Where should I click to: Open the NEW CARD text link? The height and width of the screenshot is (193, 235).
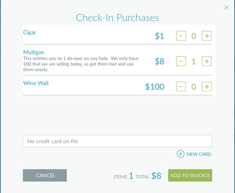point(199,154)
